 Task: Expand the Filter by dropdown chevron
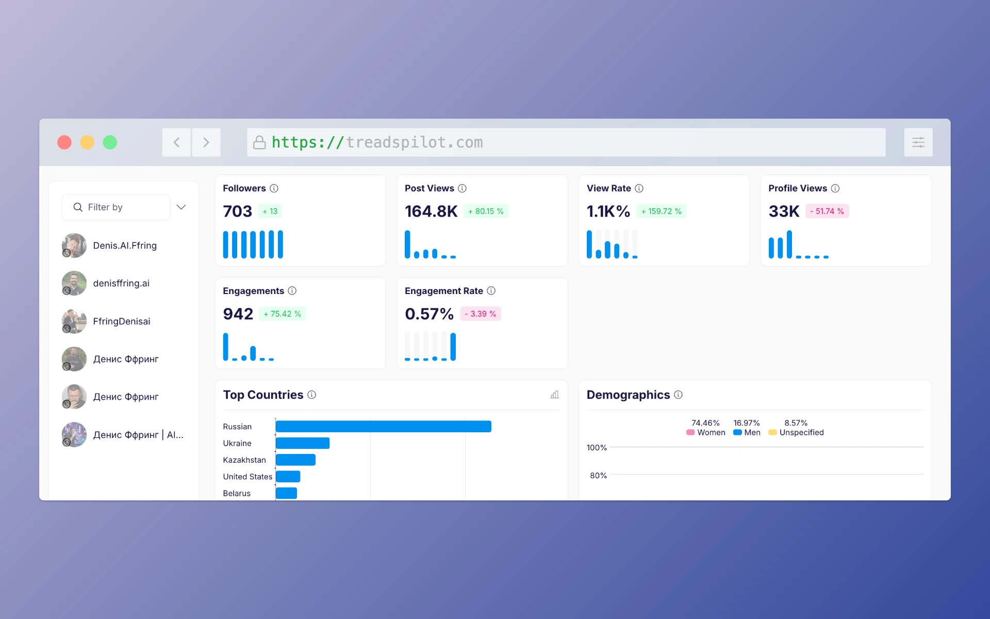coord(181,207)
